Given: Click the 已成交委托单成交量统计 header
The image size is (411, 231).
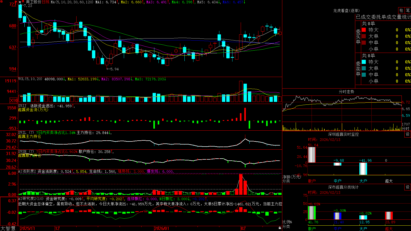Looking at the screenshot, I should [x=383, y=17].
